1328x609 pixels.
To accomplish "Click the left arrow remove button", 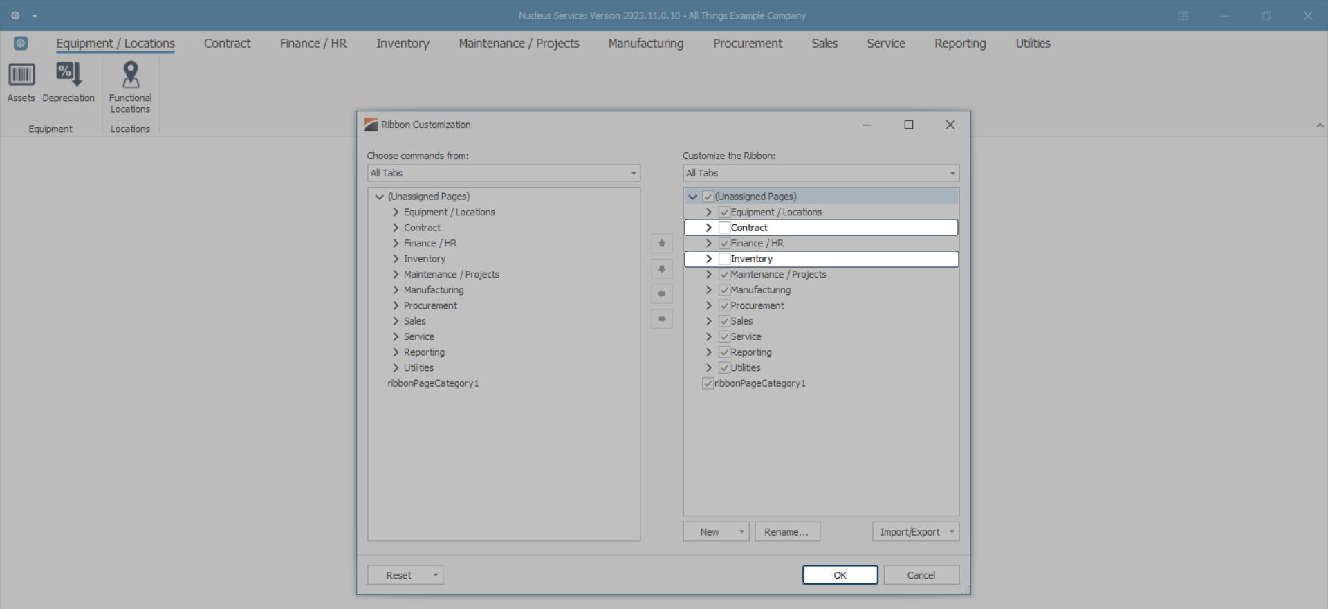I will point(662,294).
